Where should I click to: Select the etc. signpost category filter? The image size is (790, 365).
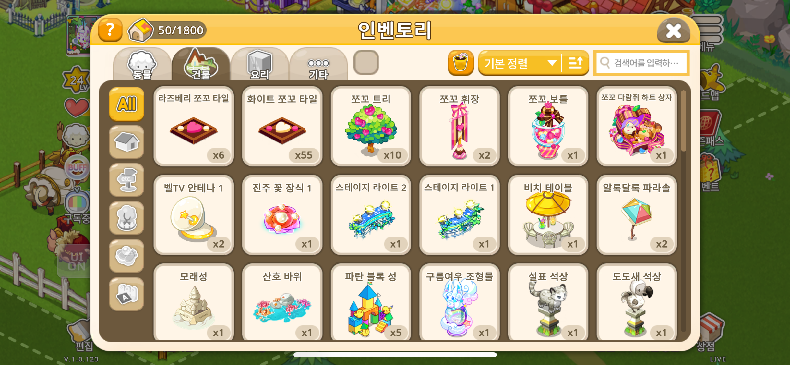pyautogui.click(x=126, y=180)
